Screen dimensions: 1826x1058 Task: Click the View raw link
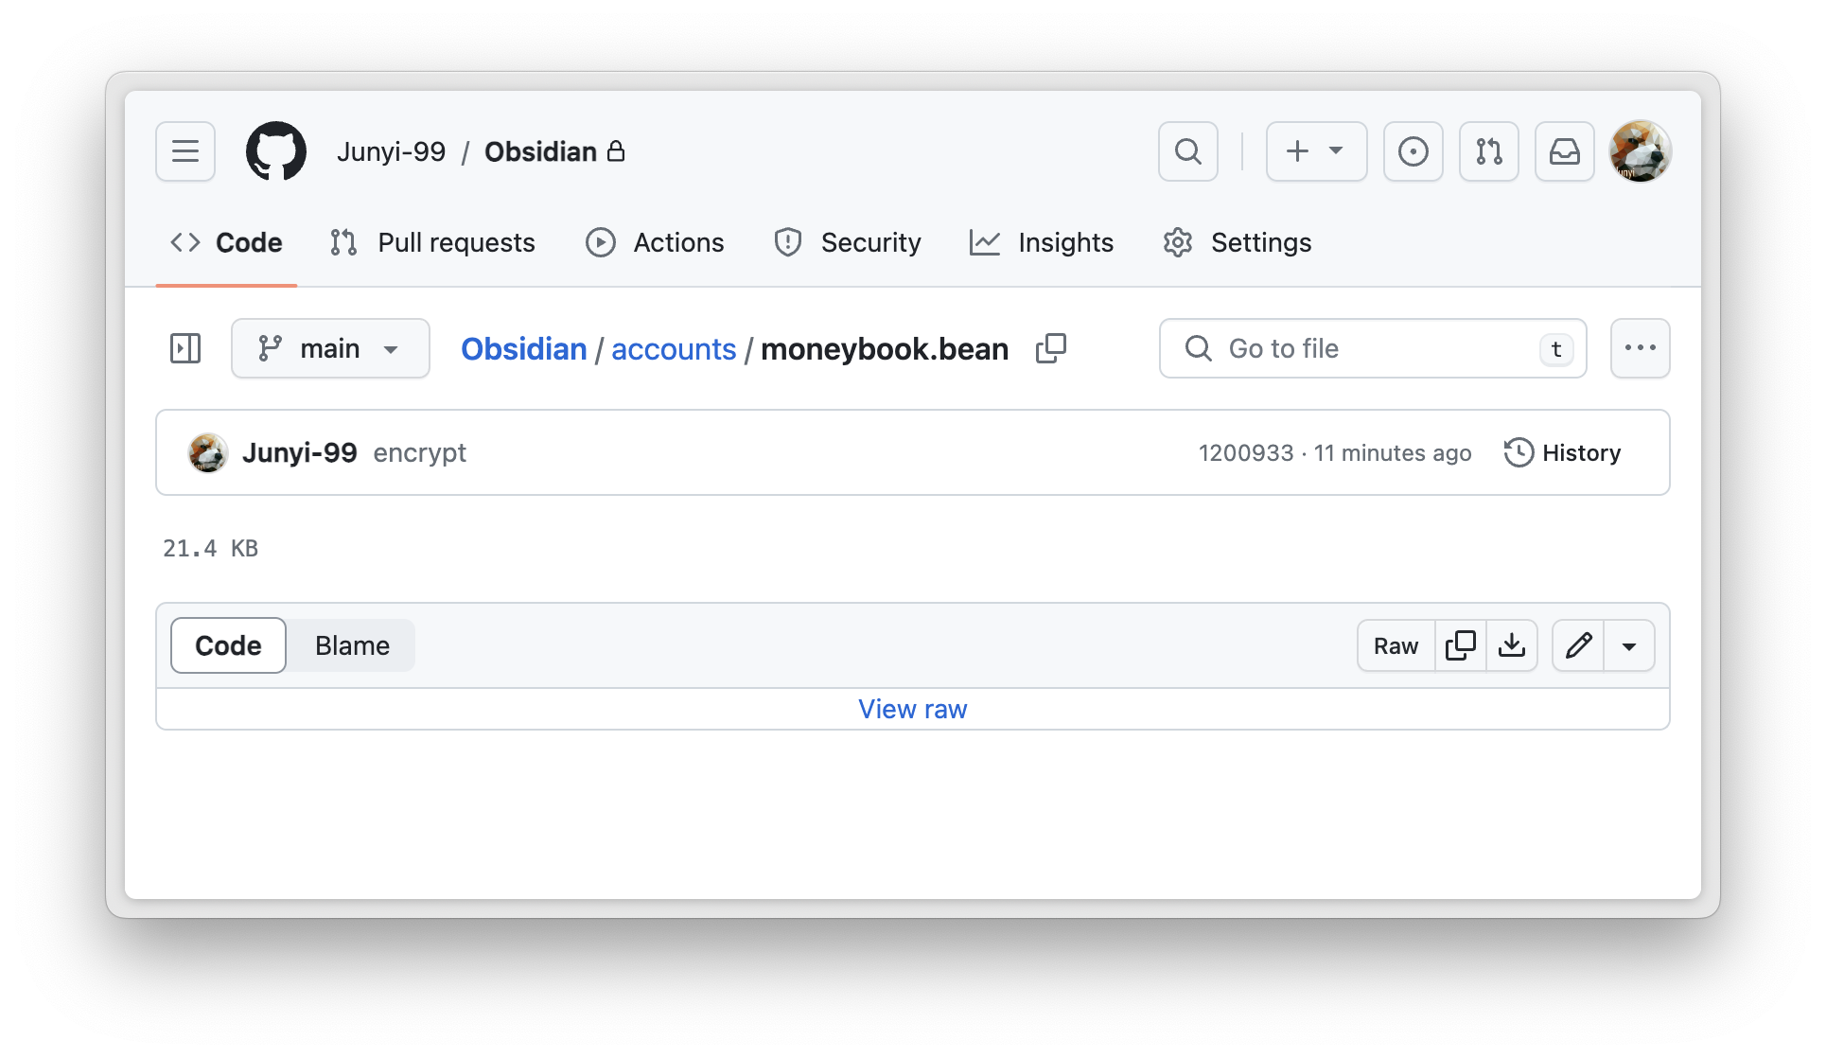(913, 709)
